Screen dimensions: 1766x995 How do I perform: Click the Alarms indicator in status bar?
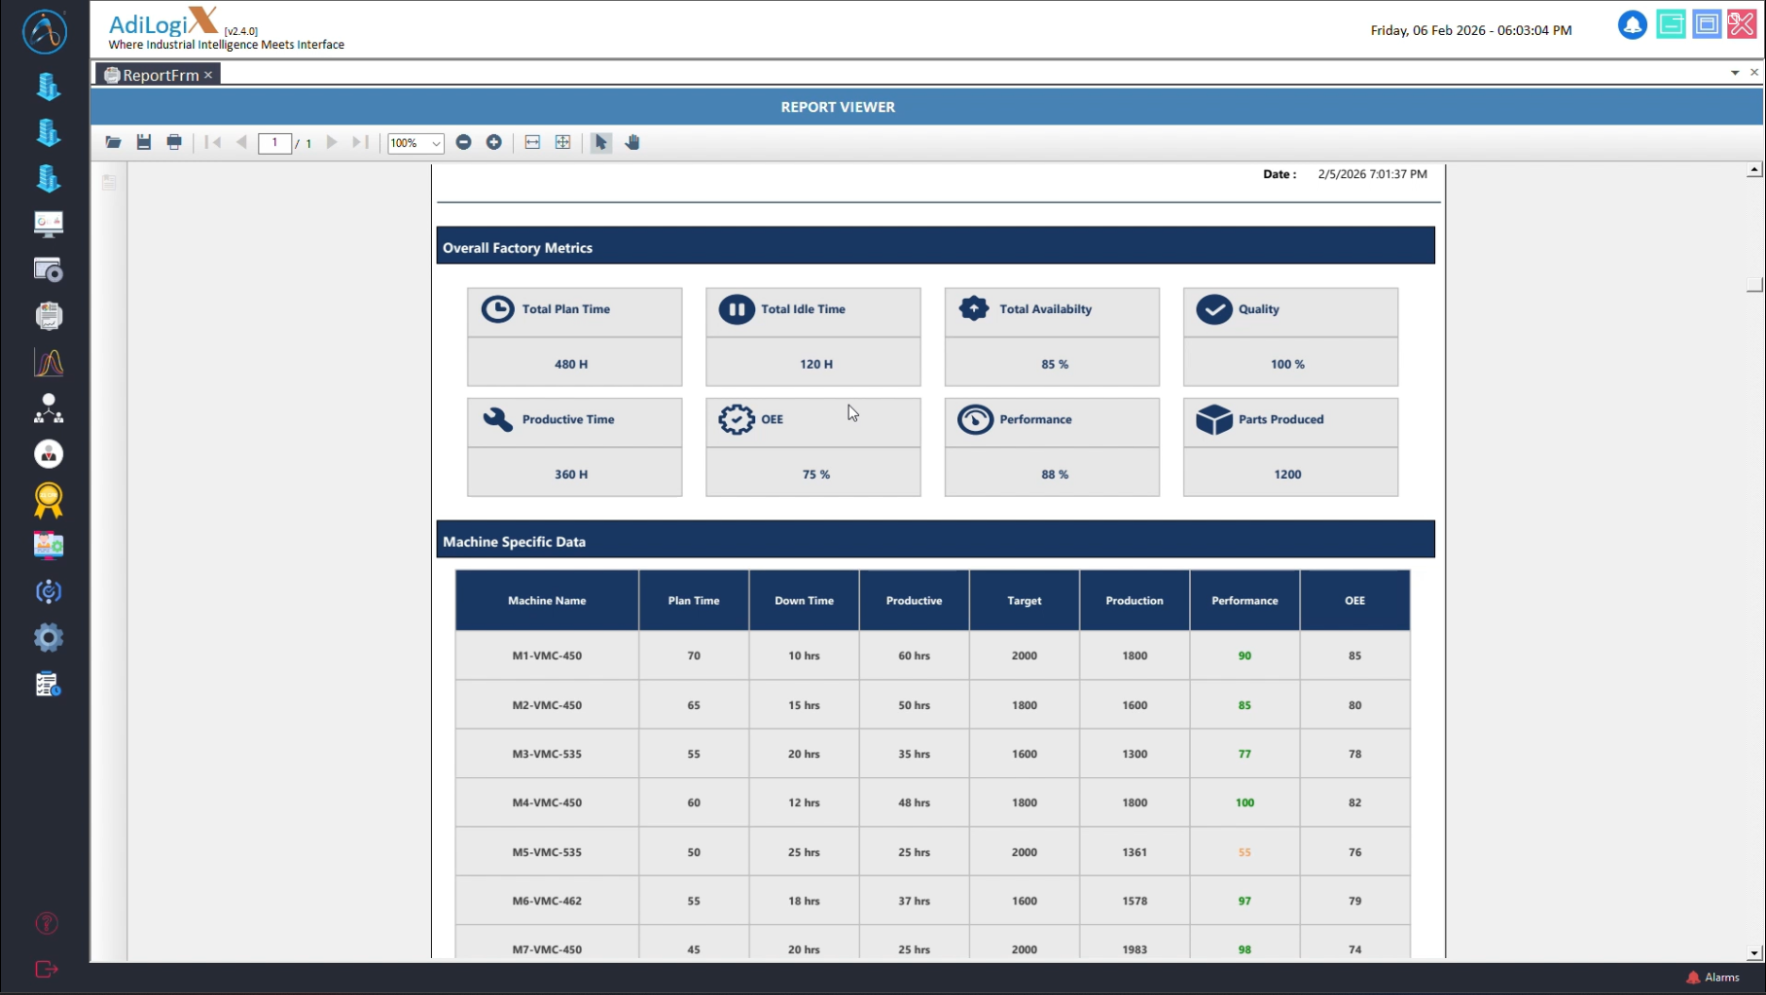click(x=1712, y=977)
